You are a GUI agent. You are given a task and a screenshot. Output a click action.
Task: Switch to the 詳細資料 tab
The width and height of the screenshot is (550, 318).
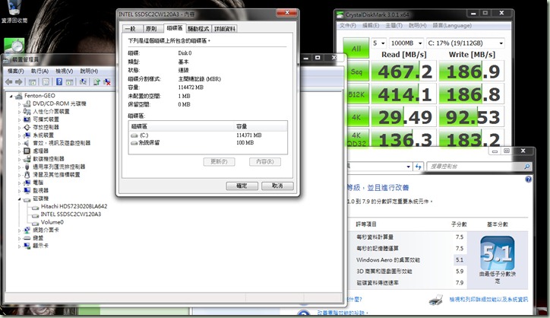[225, 28]
